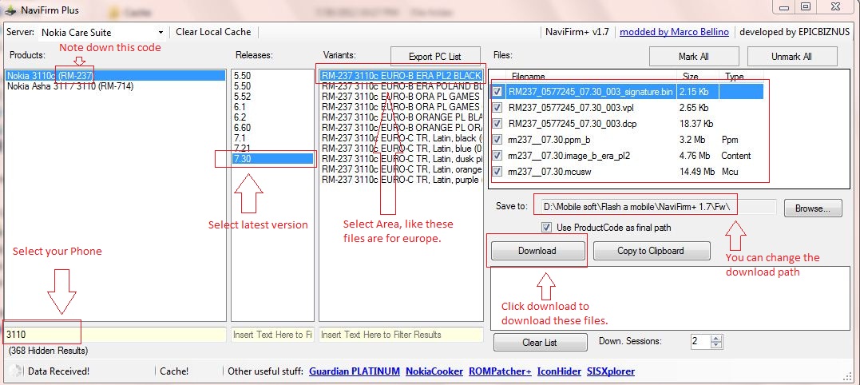Click the Save to path field

657,207
